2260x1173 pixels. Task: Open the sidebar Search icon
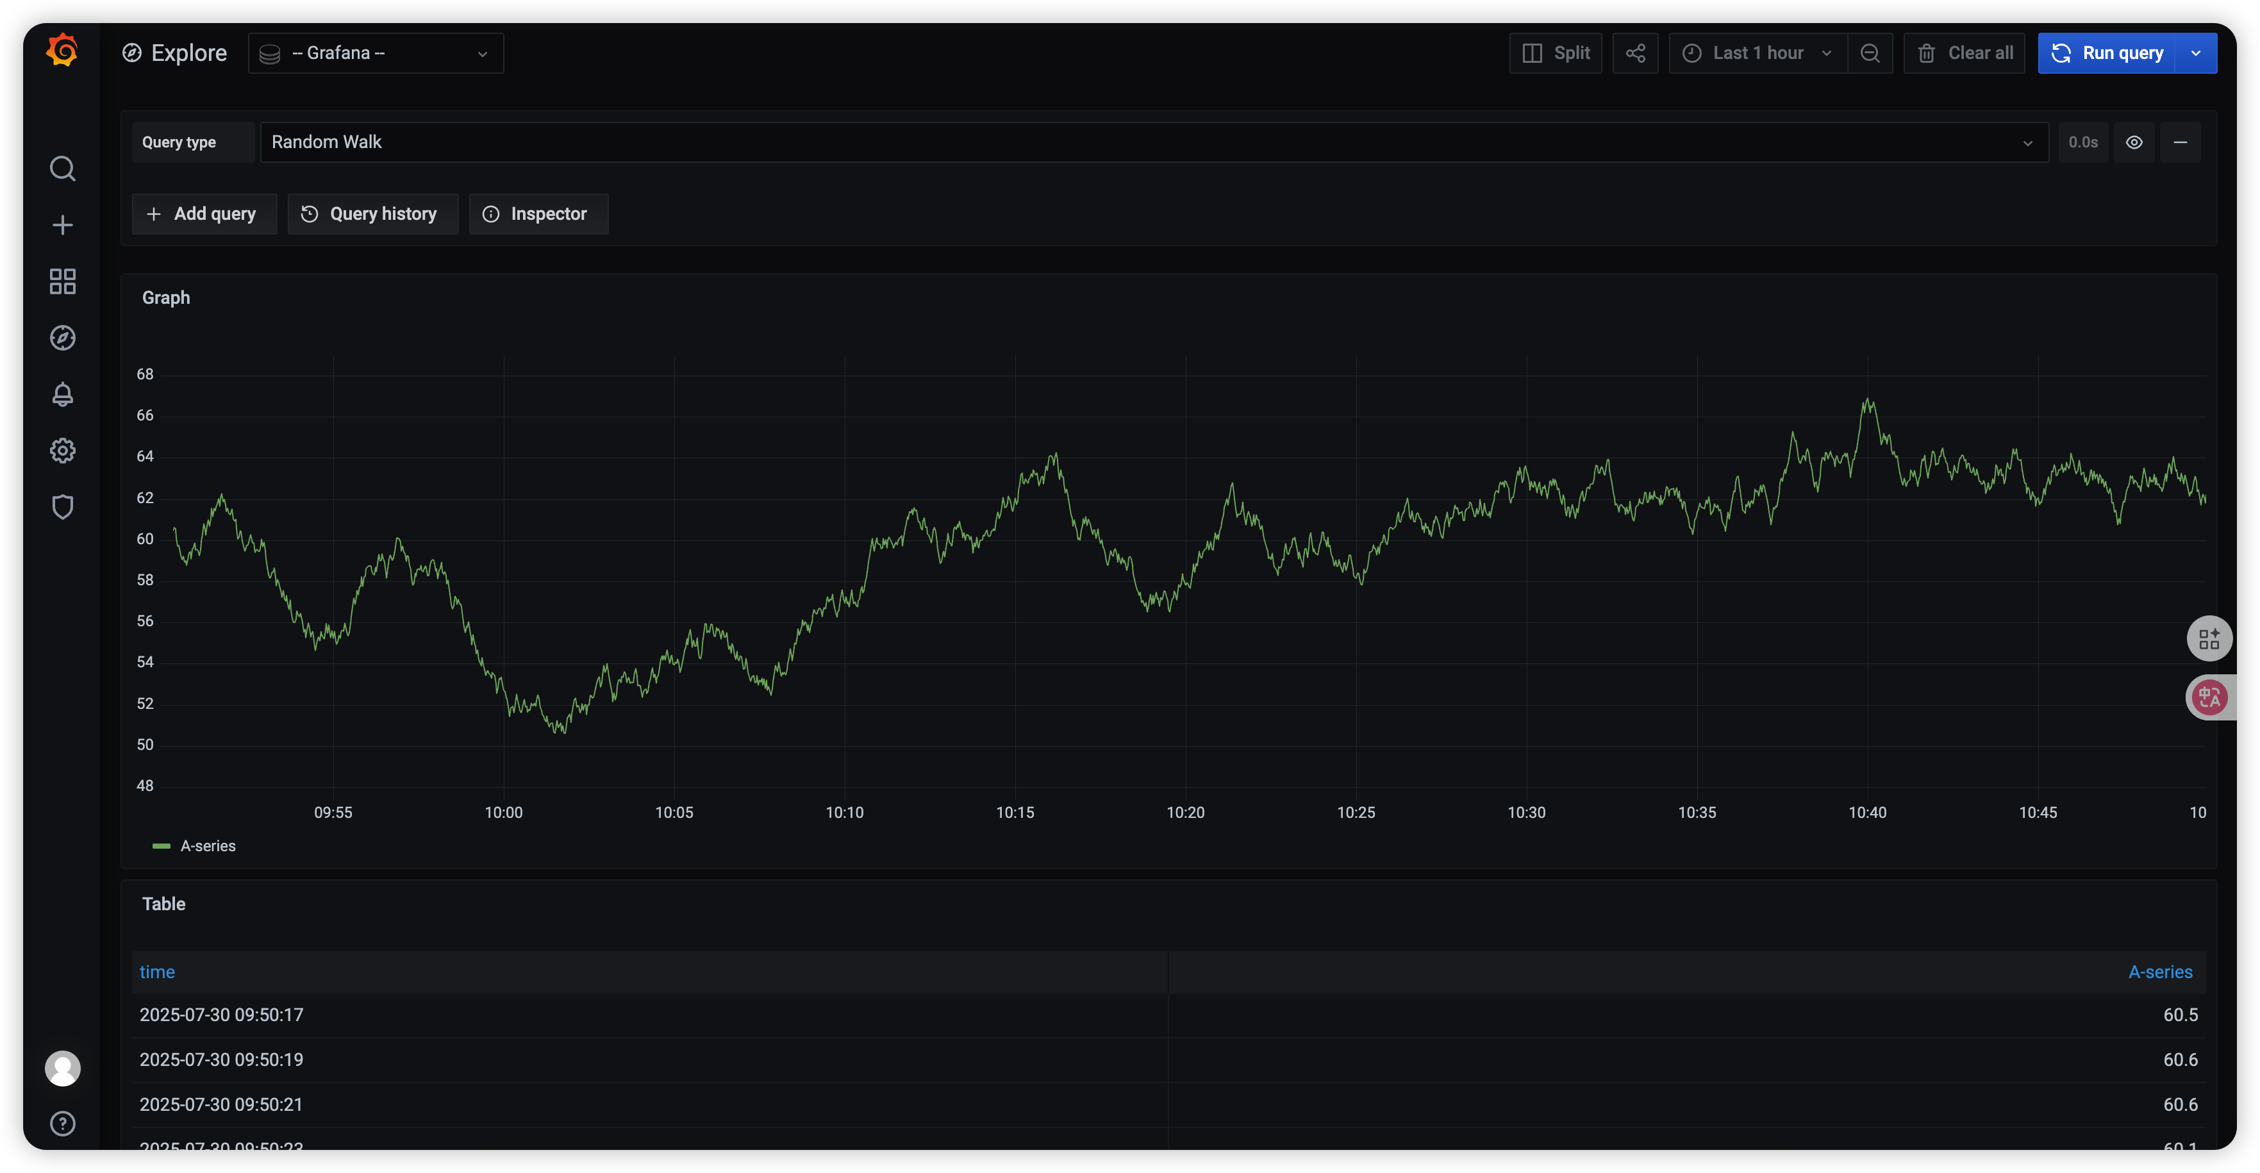point(62,169)
